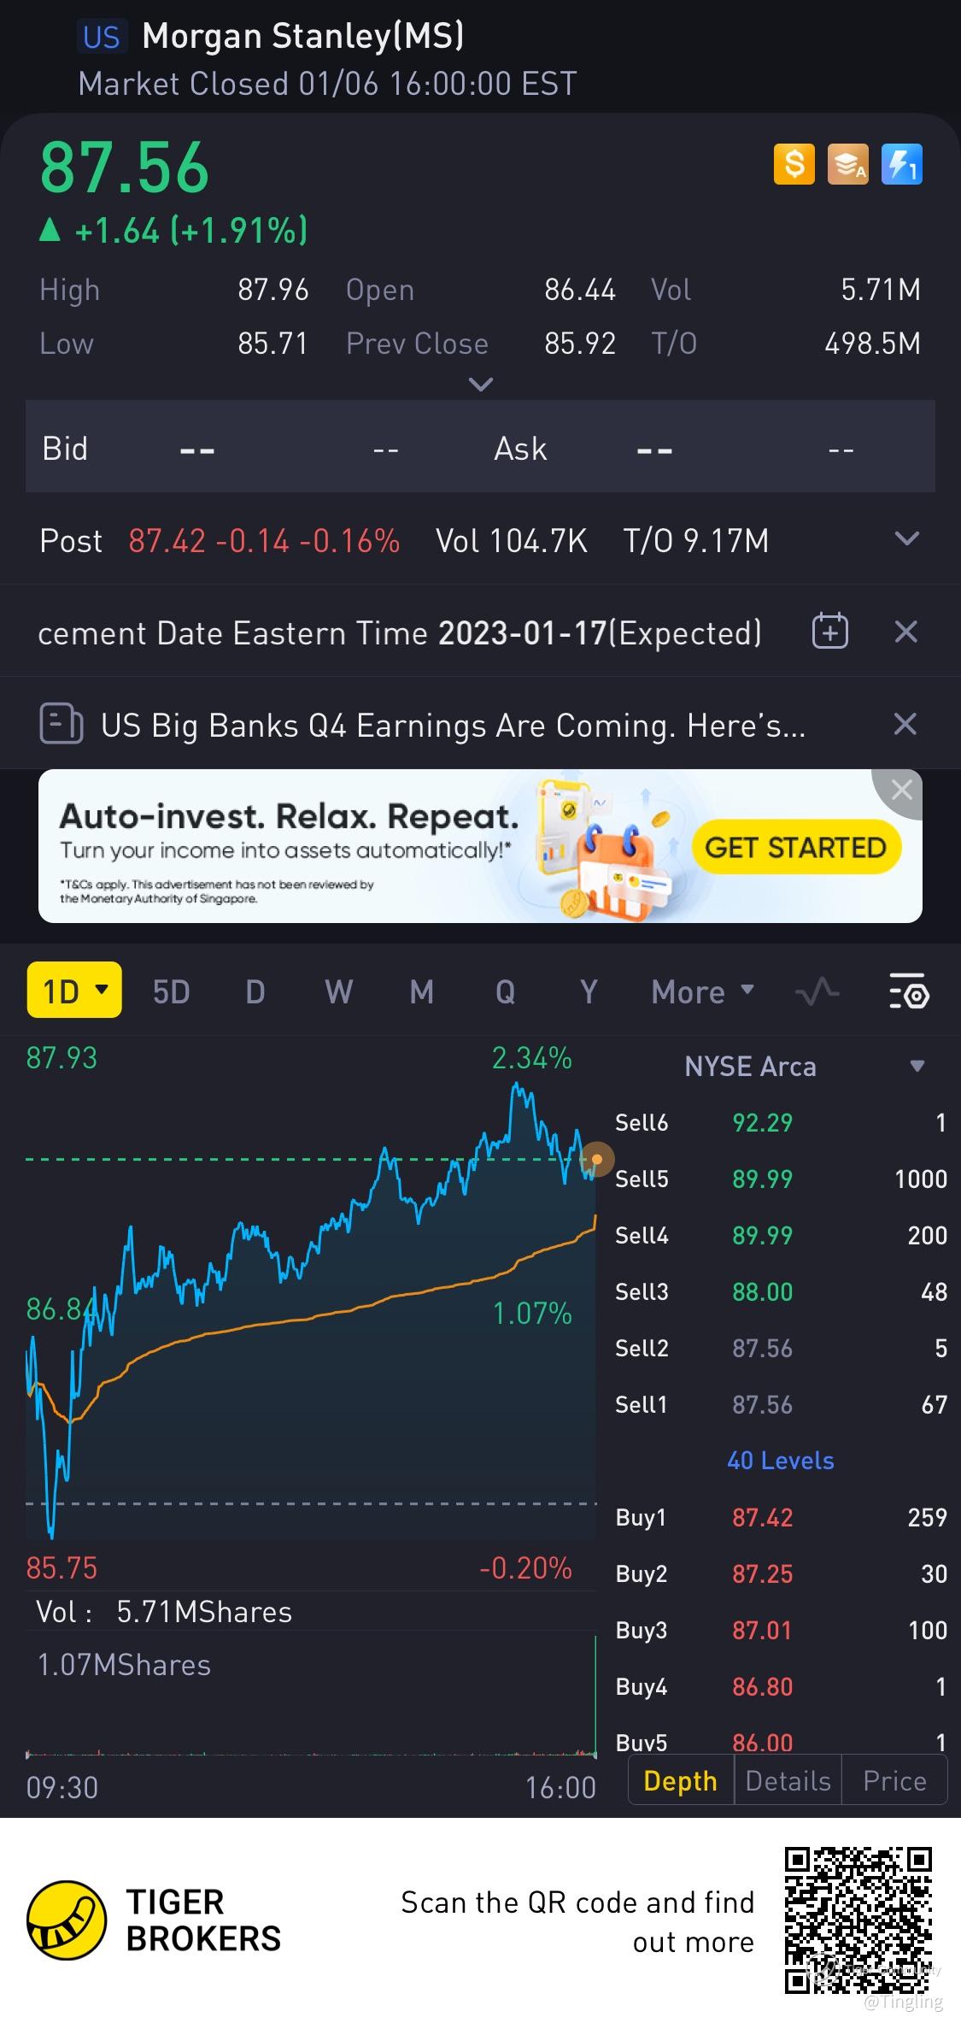Viewport: 961px width, 2023px height.
Task: Tap the Sell6 92.29 row
Action: pos(781,1122)
